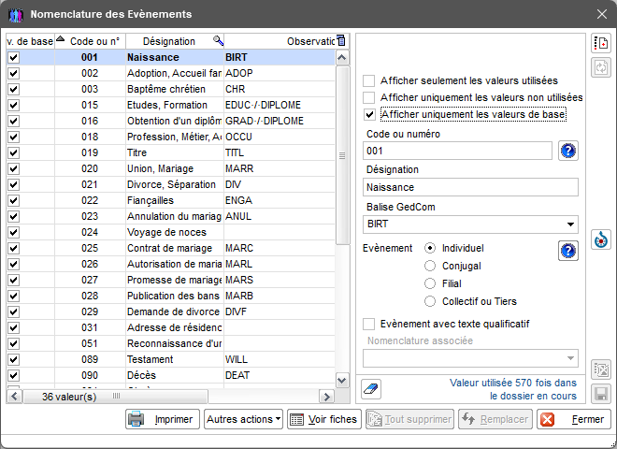The image size is (617, 449).
Task: Select the row Contrat de mariage
Action: (171, 248)
